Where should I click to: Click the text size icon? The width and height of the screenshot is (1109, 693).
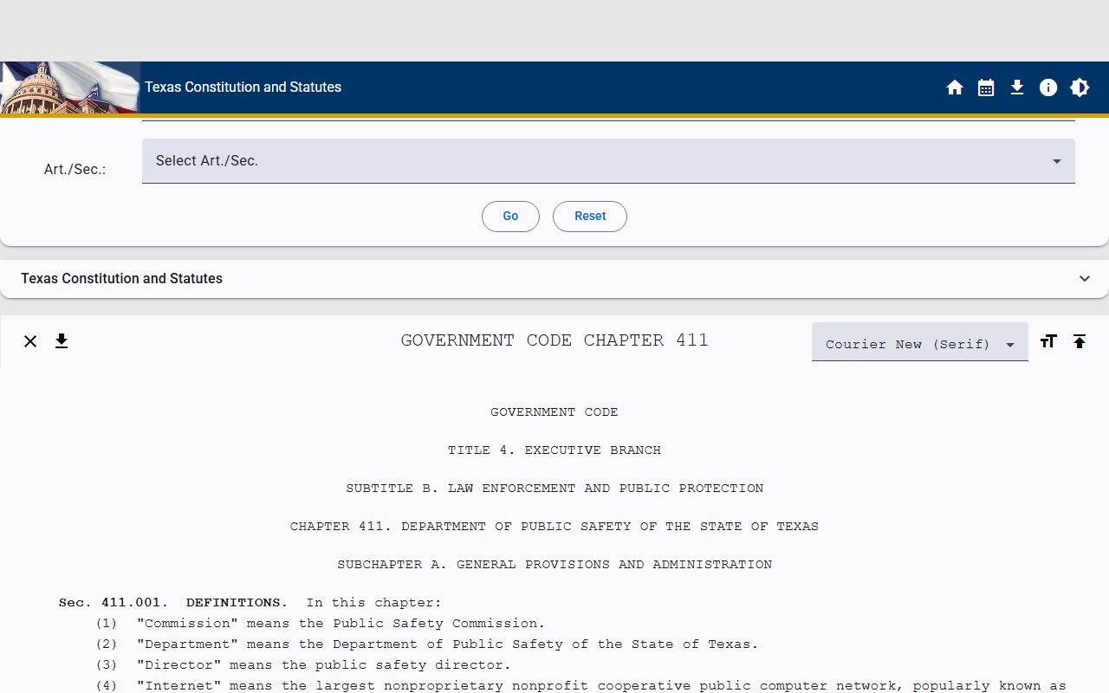pyautogui.click(x=1048, y=341)
